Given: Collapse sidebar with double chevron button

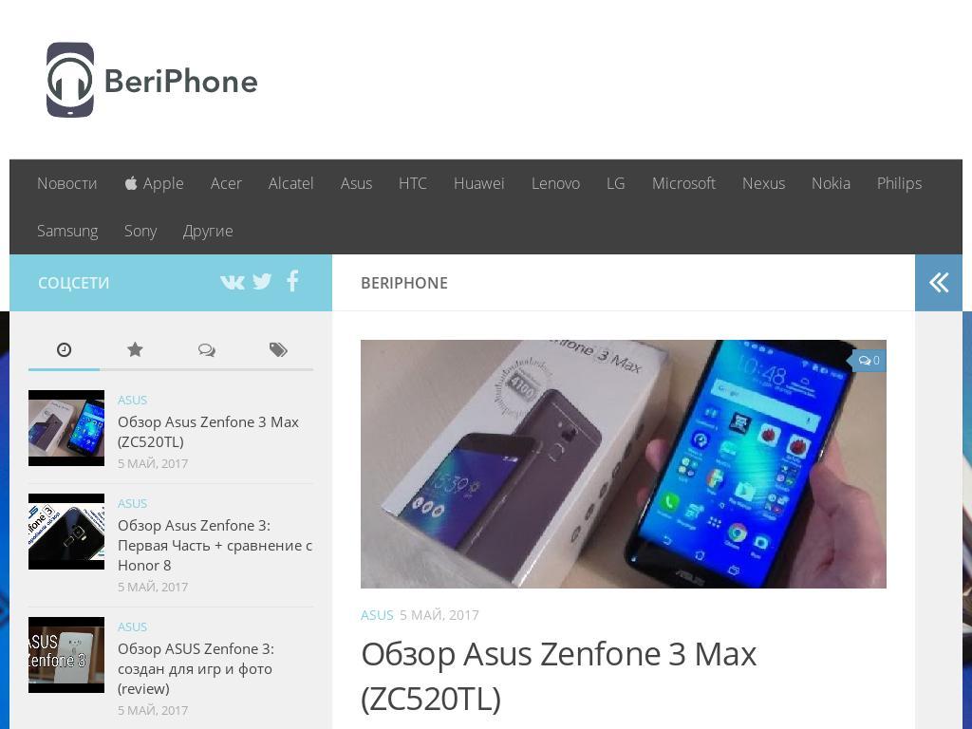Looking at the screenshot, I should pyautogui.click(x=939, y=283).
